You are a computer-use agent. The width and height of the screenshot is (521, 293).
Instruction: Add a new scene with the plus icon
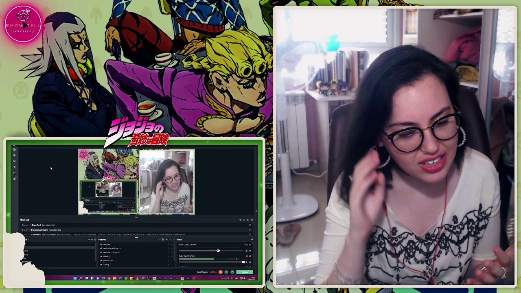88,239
